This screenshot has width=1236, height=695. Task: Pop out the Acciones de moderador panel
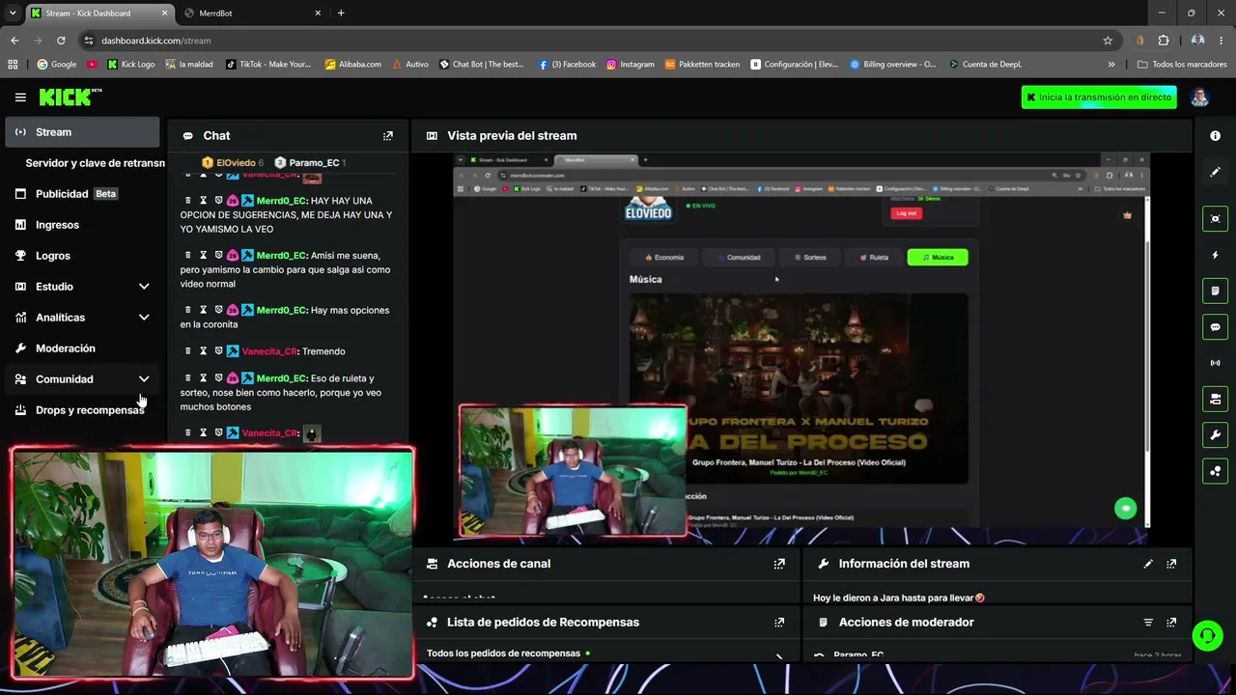click(x=1171, y=623)
